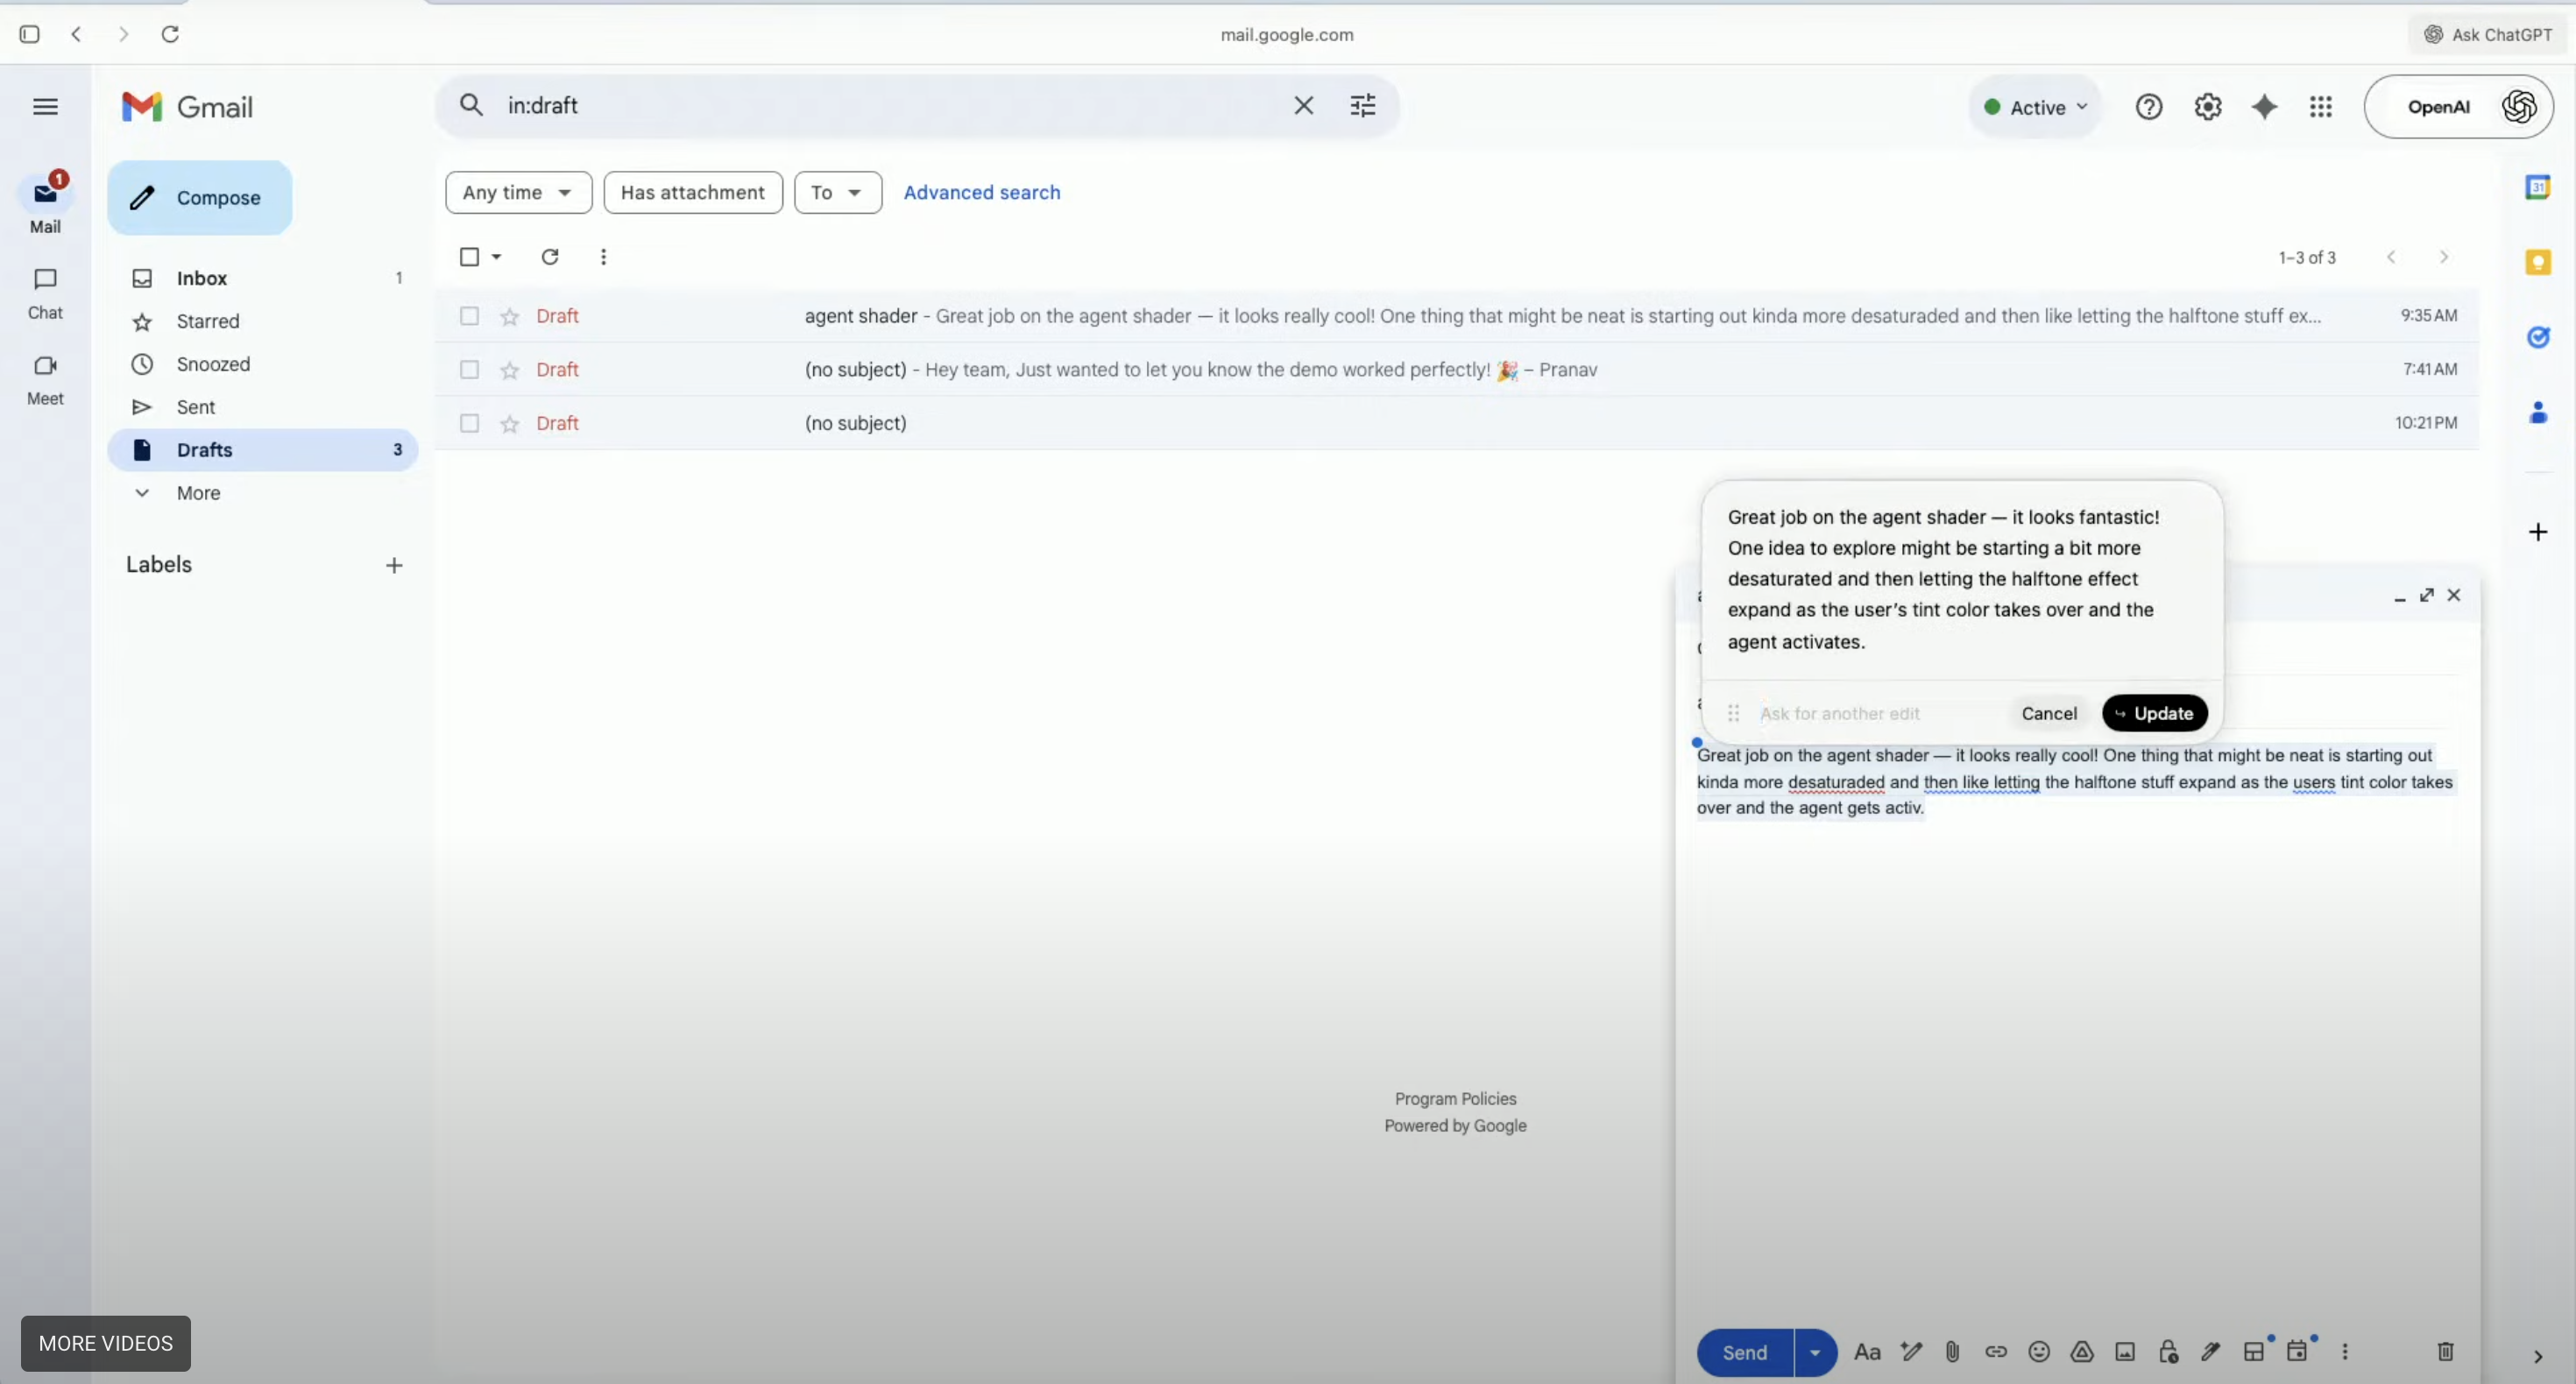Image resolution: width=2576 pixels, height=1384 pixels.
Task: Open the insert emoji picker
Action: [2039, 1352]
